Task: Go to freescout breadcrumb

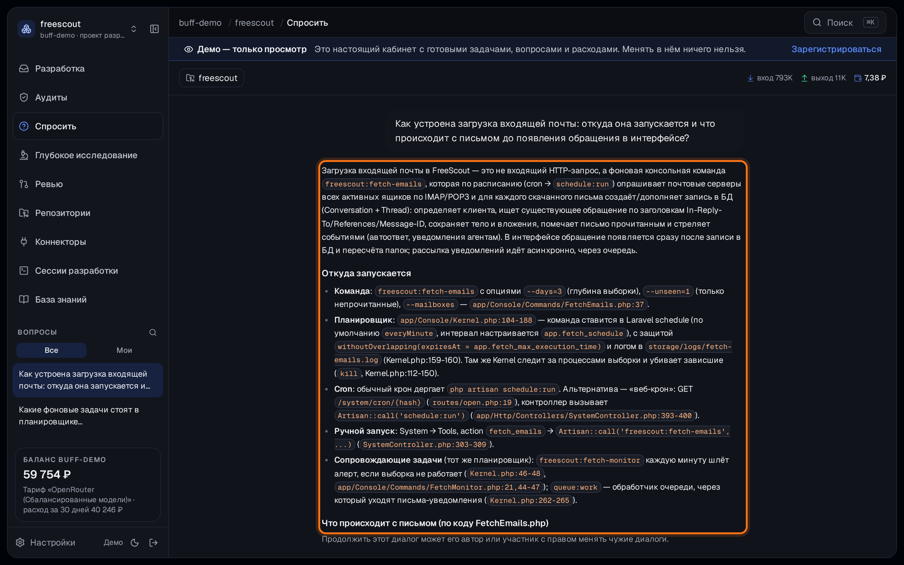Action: click(254, 23)
